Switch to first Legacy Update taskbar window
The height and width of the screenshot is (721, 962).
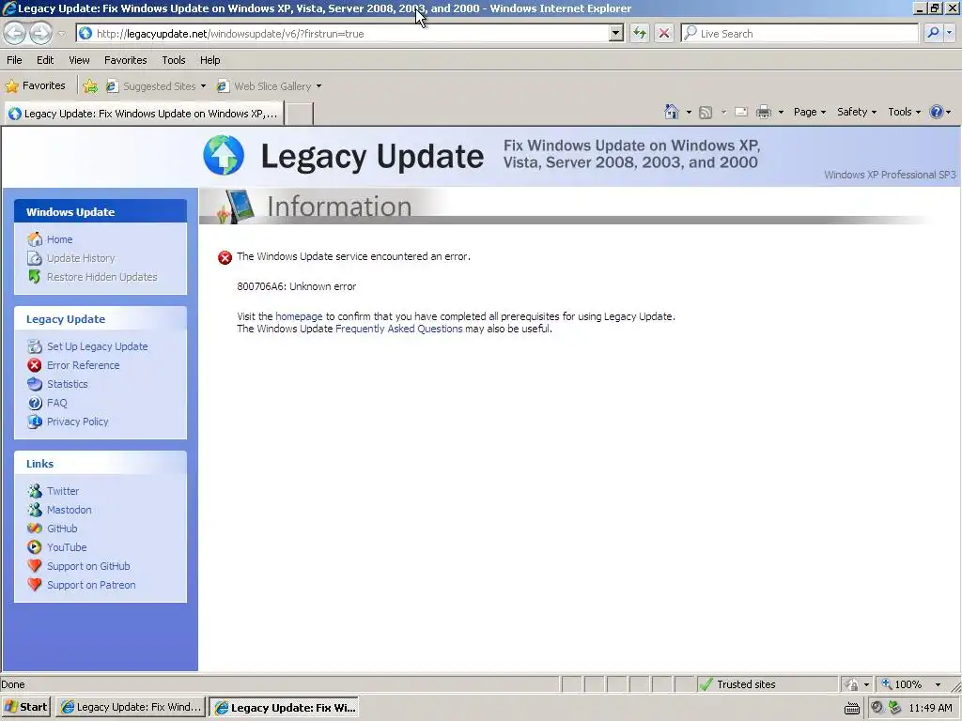[132, 707]
